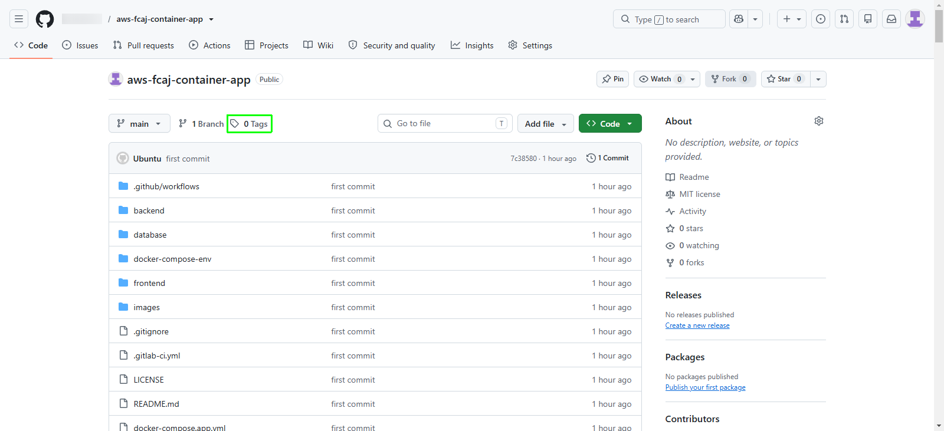This screenshot has height=431, width=944.
Task: Open the Insights tab
Action: click(x=472, y=45)
